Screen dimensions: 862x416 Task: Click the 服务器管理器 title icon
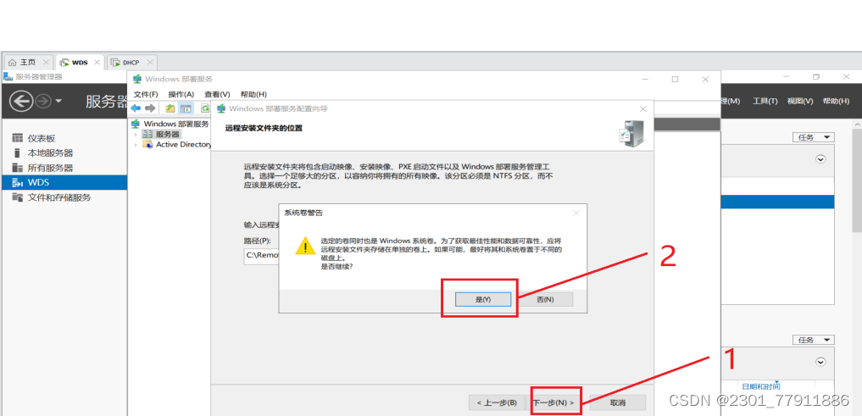tap(8, 76)
